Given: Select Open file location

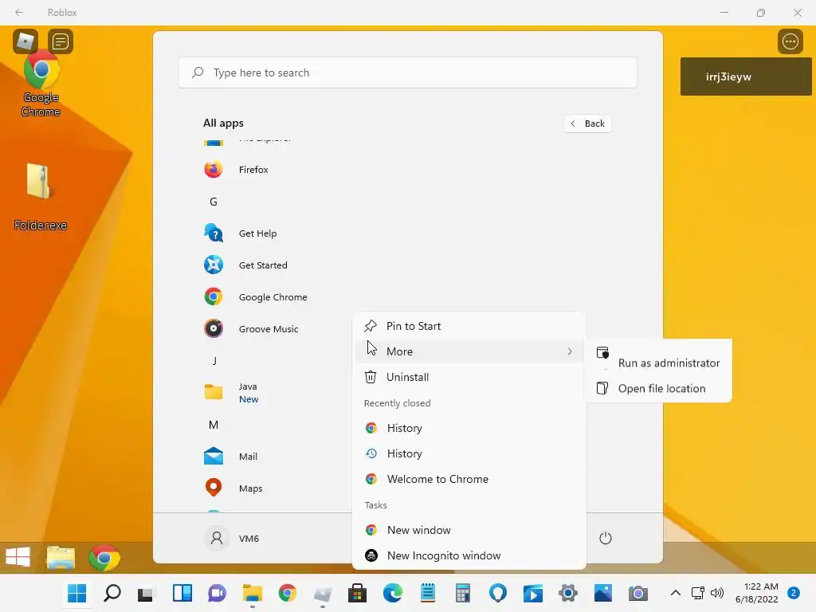Looking at the screenshot, I should [658, 388].
